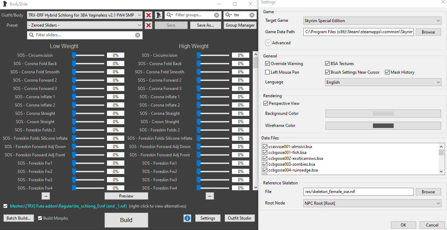Click the low weight SOS - Foreskin Fw1 slider
The height and width of the screenshot is (230, 447).
[x=88, y=163]
